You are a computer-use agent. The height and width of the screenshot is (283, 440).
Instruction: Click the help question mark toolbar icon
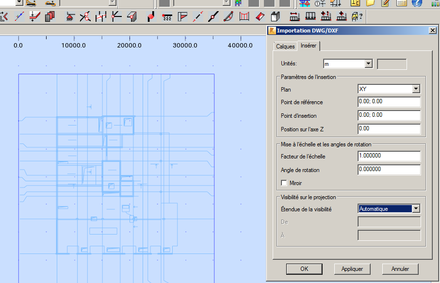(x=360, y=16)
